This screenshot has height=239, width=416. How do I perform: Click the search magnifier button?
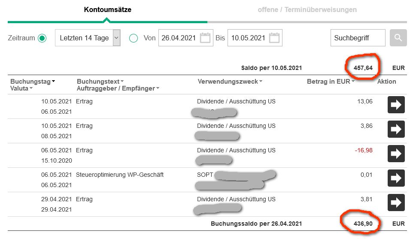[x=398, y=38]
